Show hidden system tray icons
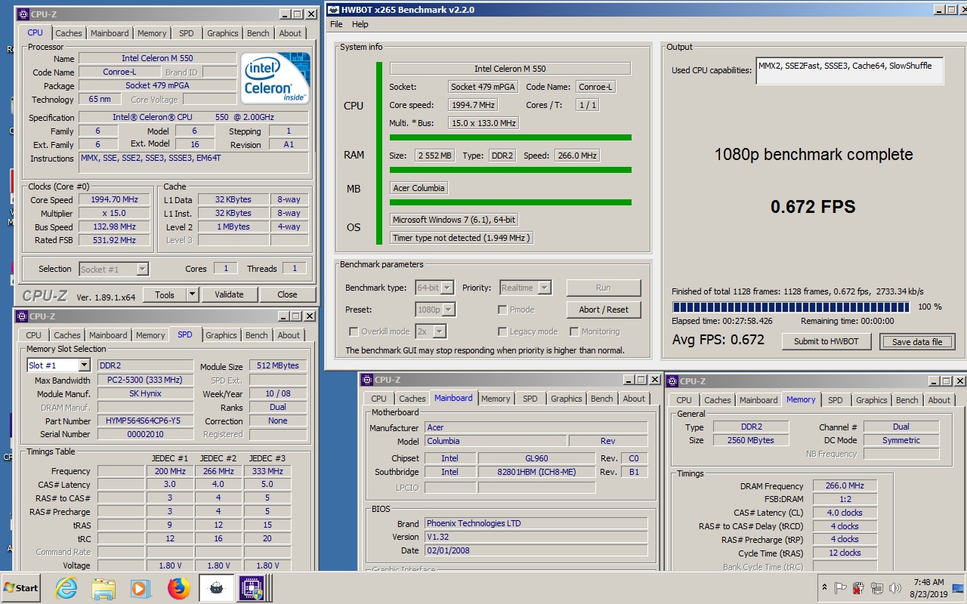 coord(823,587)
